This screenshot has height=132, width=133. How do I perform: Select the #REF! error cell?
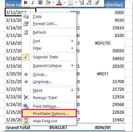(x=103, y=74)
